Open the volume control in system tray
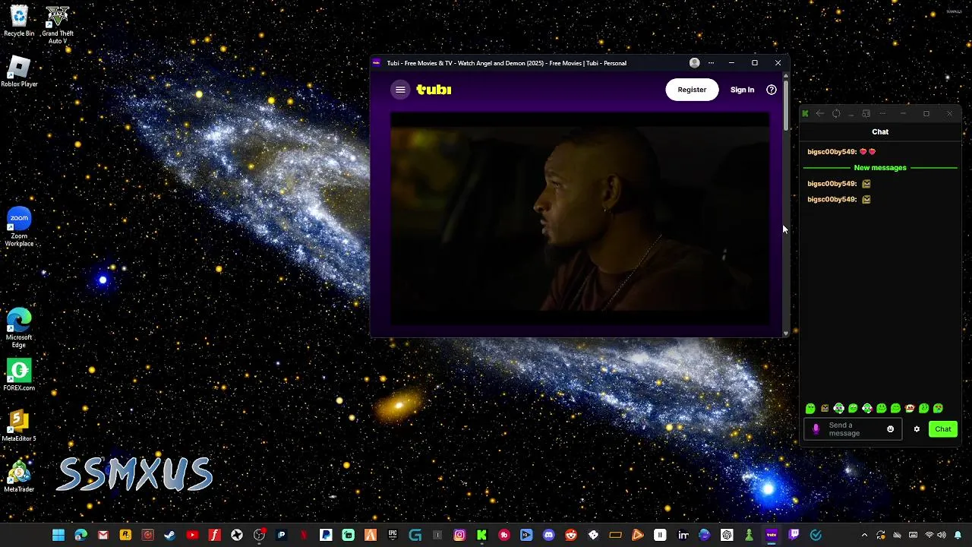972x547 pixels. point(942,536)
